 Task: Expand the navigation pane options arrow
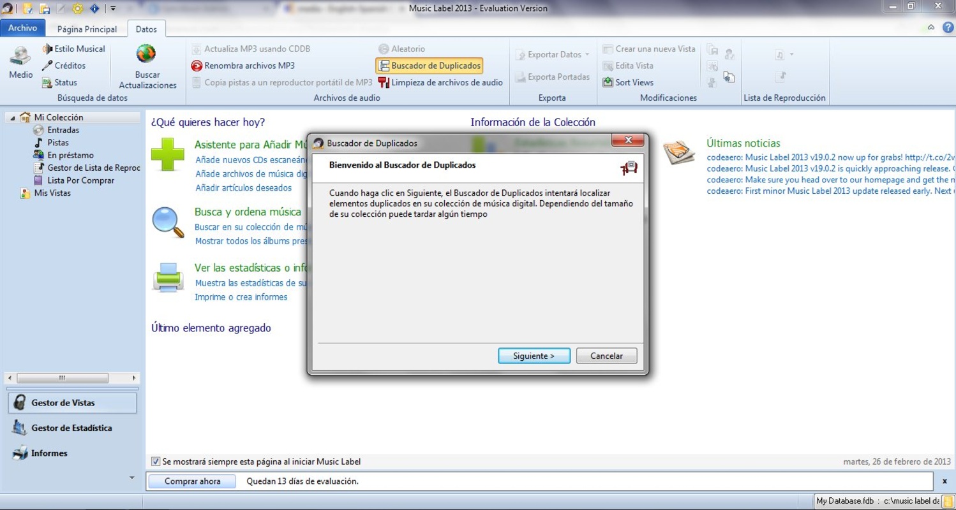click(132, 477)
